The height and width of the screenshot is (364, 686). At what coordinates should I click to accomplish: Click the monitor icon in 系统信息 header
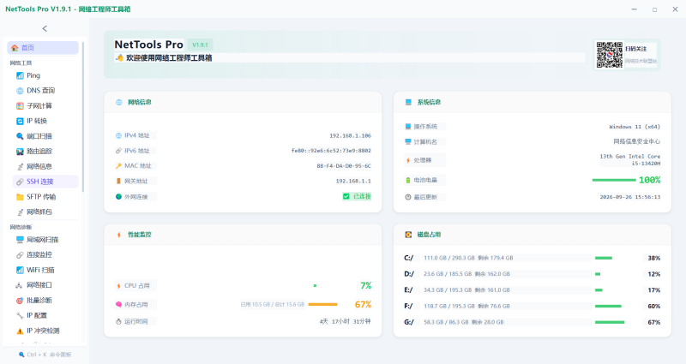click(408, 102)
